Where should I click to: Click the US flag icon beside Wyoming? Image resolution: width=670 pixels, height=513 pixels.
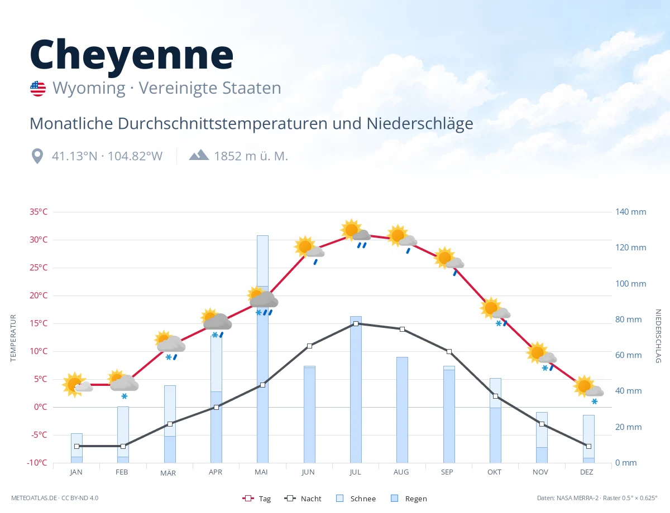[x=38, y=89]
